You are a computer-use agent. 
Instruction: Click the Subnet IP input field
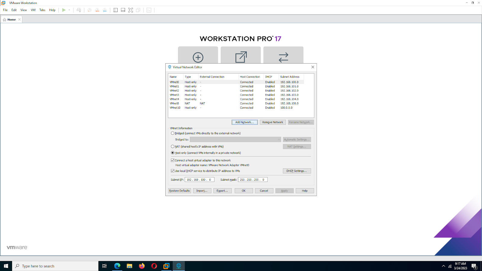(x=199, y=179)
